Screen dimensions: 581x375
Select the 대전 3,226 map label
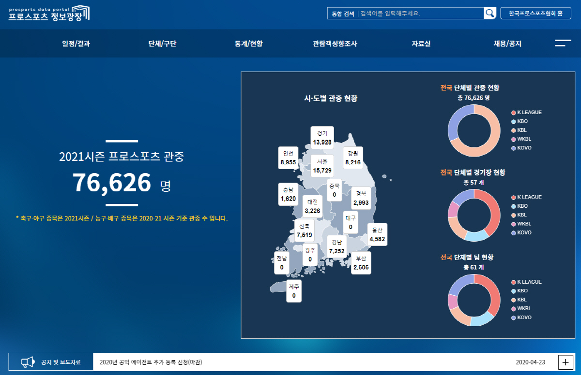[312, 206]
